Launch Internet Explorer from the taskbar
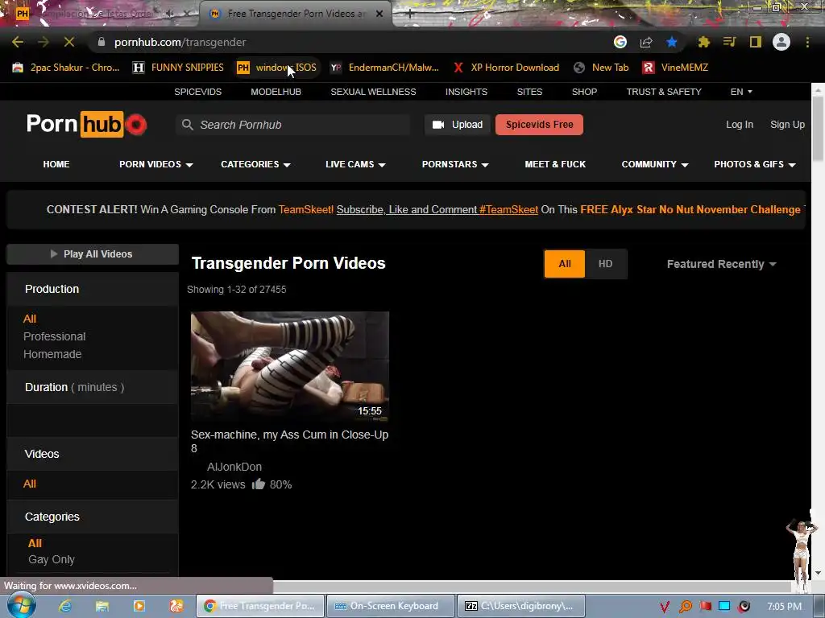This screenshot has height=618, width=825. [65, 606]
